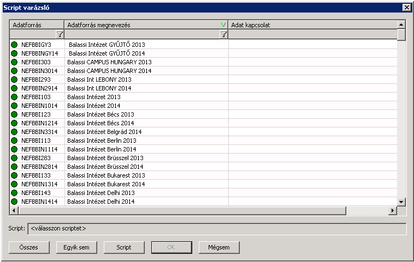Click the horizontal scrollbar thumb
The width and height of the screenshot is (414, 262).
click(182, 210)
